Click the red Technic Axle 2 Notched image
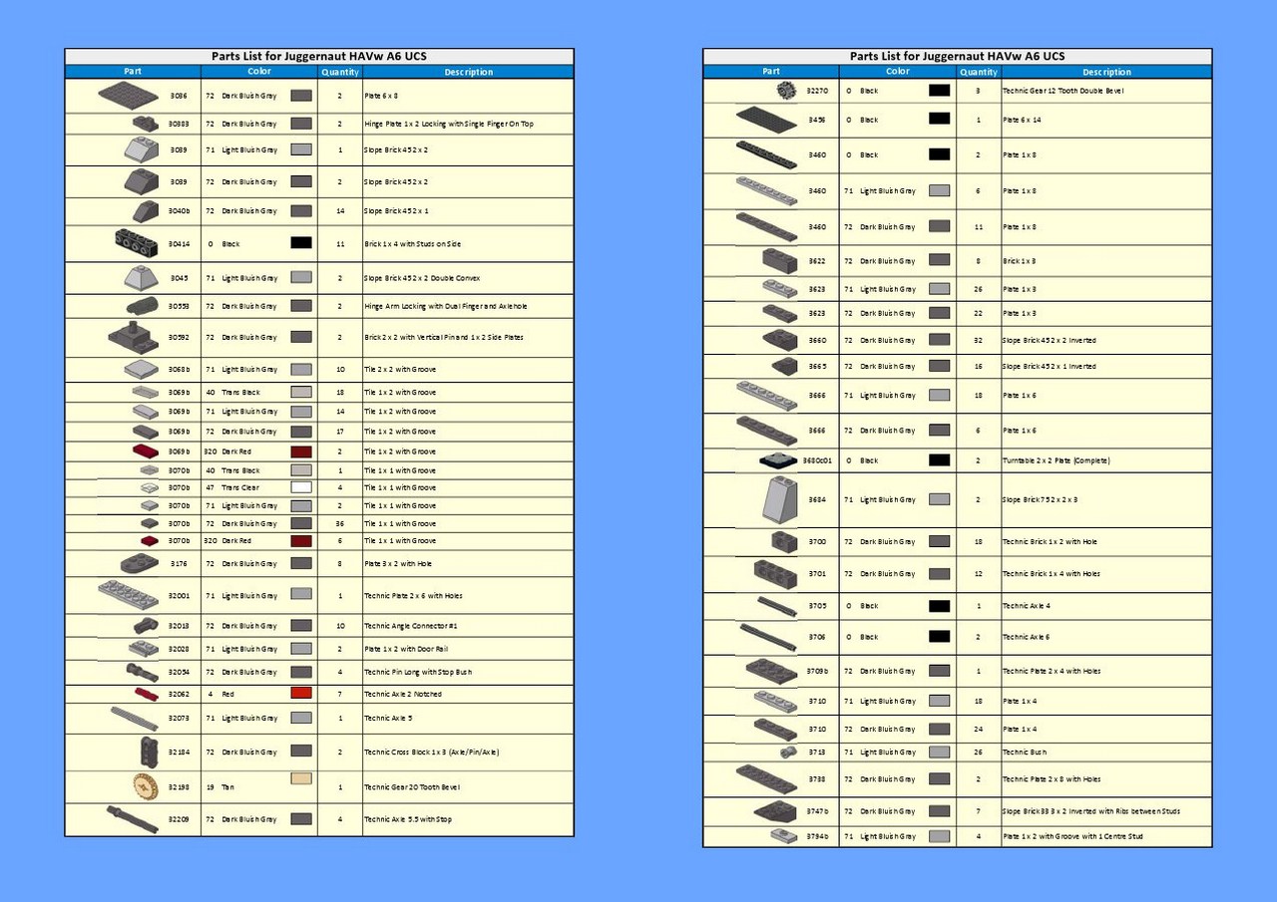Image resolution: width=1277 pixels, height=902 pixels. point(147,694)
